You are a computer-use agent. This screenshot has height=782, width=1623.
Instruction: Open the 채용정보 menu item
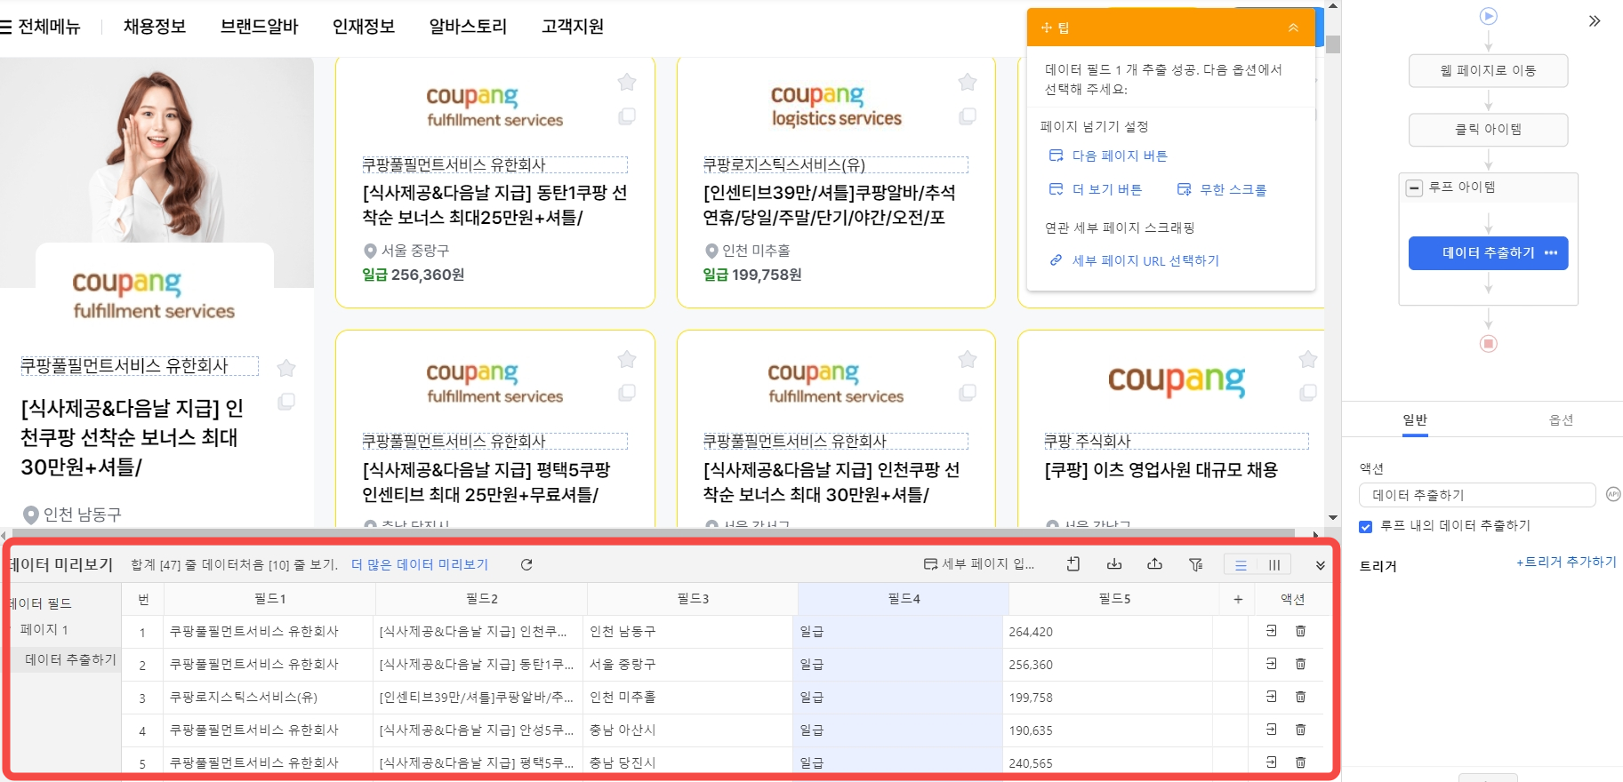coord(155,27)
